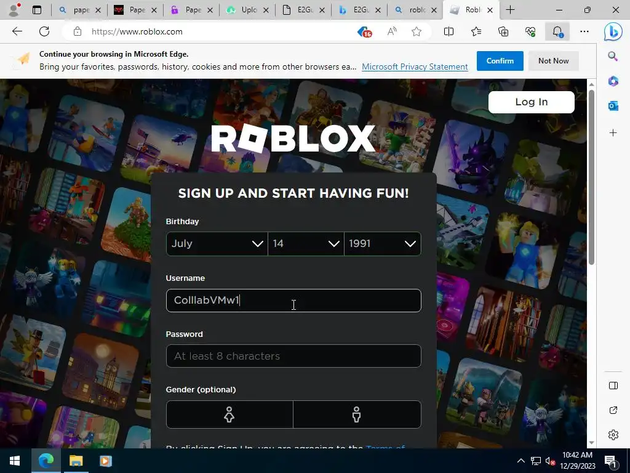Select the female gender option
The width and height of the screenshot is (630, 473).
229,414
